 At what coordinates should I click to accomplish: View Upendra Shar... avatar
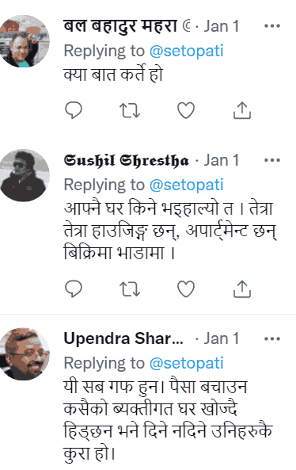point(24,353)
